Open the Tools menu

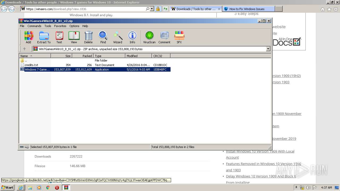48,26
